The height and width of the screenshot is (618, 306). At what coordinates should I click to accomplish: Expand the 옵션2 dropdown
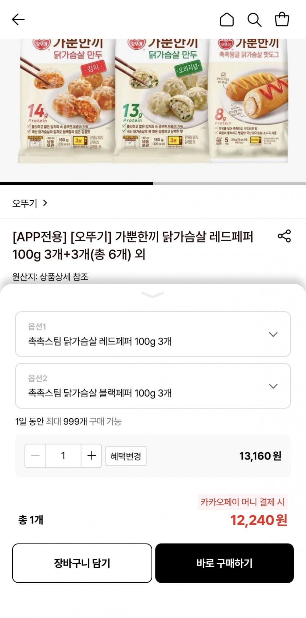(x=153, y=386)
